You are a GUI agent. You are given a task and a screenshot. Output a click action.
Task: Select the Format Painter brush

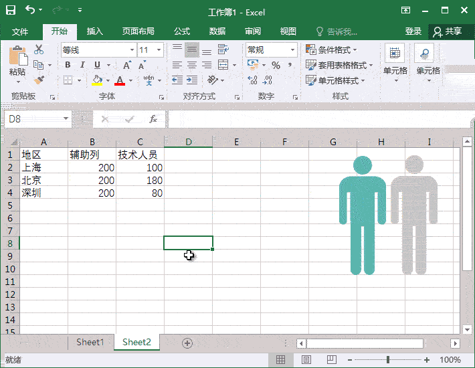[x=39, y=80]
